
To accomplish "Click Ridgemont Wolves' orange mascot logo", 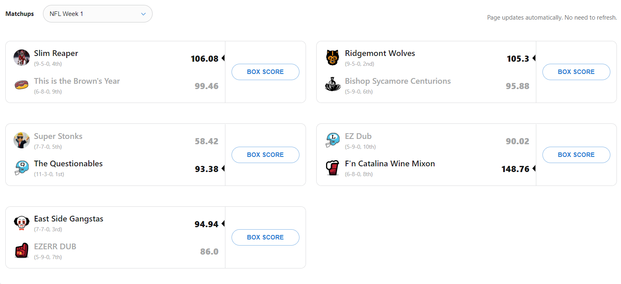I will pos(333,58).
